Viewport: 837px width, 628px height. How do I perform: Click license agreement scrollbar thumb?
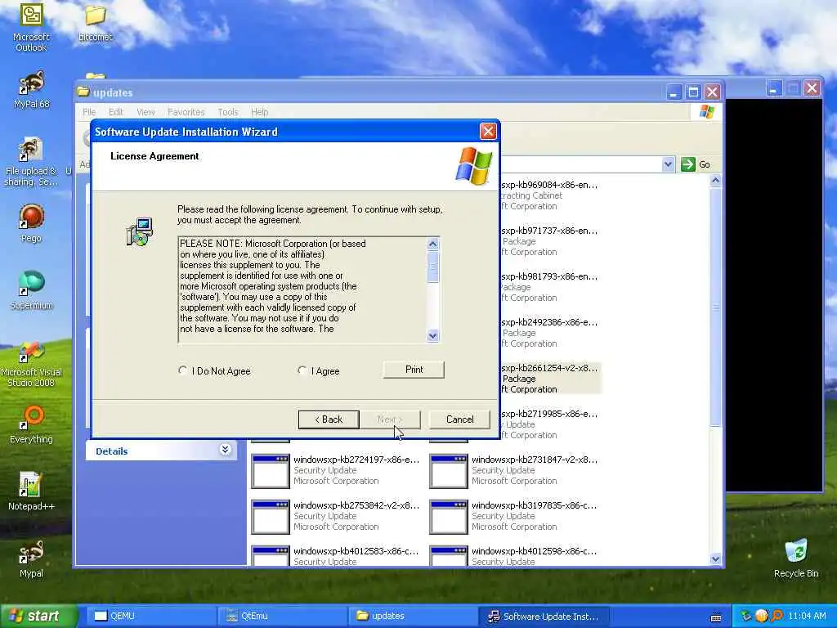(433, 267)
